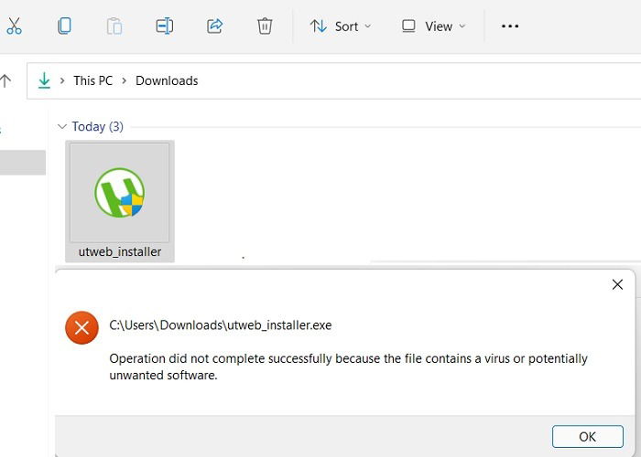Click the Copy icon in toolbar
Screen dimensions: 641x457
pyautogui.click(x=64, y=27)
